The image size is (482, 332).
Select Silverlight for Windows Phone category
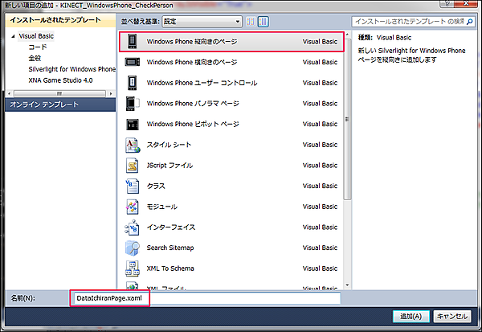pos(72,69)
